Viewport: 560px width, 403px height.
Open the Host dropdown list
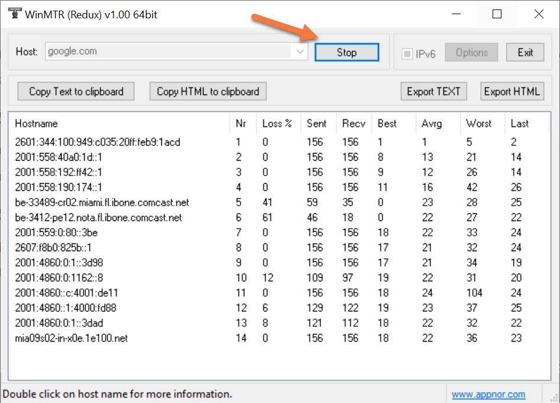[x=300, y=51]
